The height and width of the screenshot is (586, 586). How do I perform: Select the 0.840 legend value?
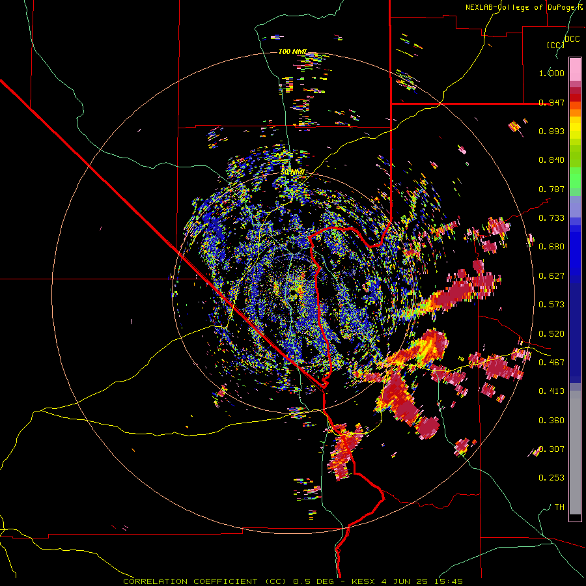tap(551, 160)
